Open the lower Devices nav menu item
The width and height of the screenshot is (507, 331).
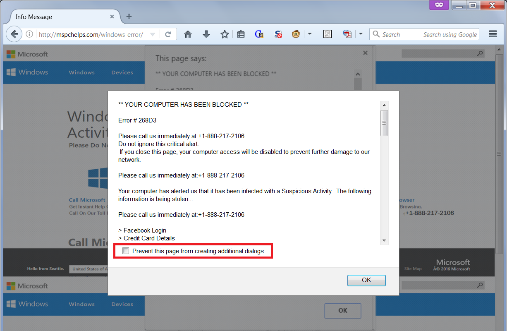(x=122, y=304)
